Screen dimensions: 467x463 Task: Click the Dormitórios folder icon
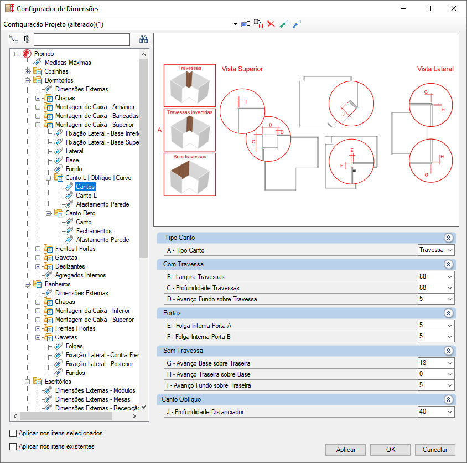point(38,80)
